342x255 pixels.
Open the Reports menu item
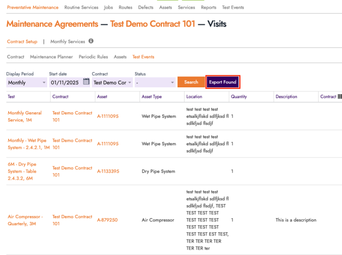(x=208, y=8)
